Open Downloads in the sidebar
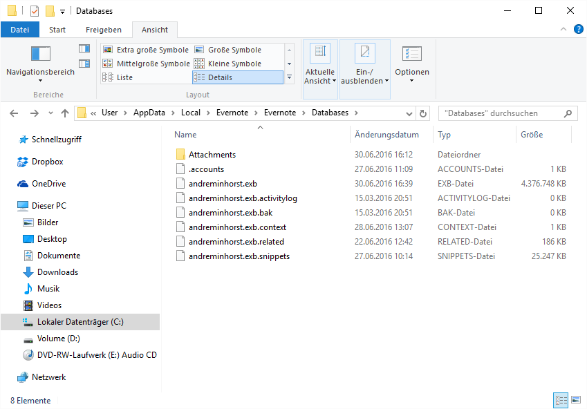587x409 pixels. tap(57, 272)
